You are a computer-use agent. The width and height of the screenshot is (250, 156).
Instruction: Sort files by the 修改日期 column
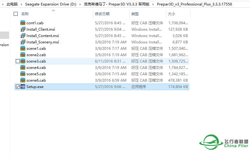tap(102, 14)
